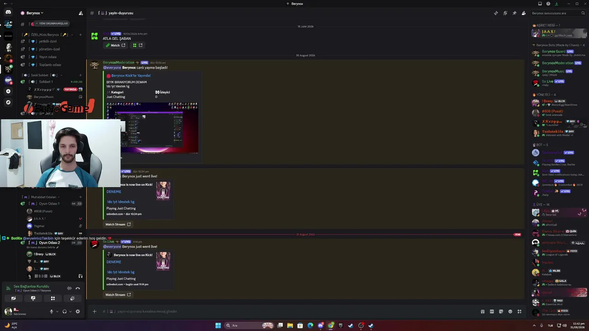Disconnect from the voice channel
589x331 pixels.
point(78,288)
